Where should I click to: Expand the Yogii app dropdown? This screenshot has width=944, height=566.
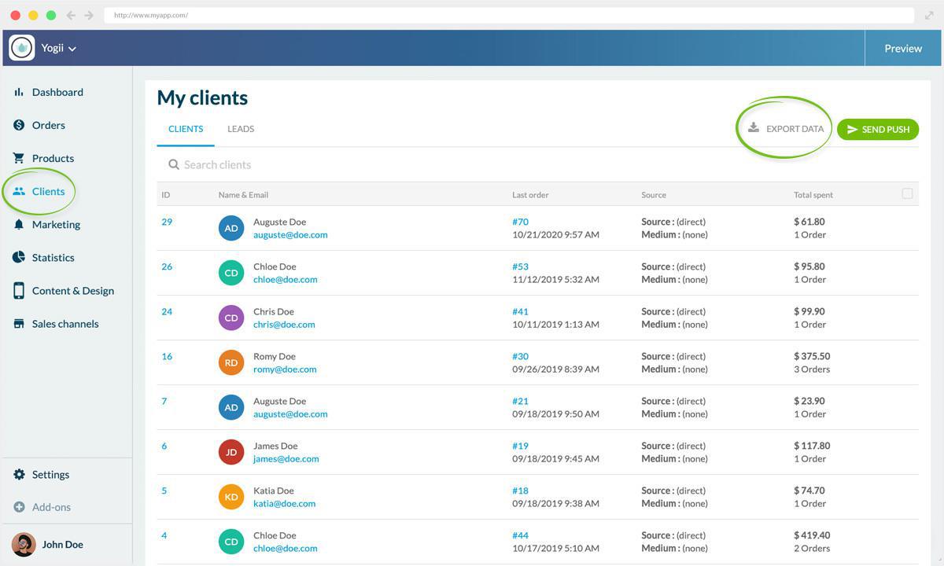(x=59, y=48)
